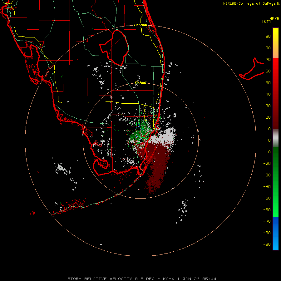Click the red island outline east of Florida
Viewport: 281px width, 281px height.
[252, 69]
